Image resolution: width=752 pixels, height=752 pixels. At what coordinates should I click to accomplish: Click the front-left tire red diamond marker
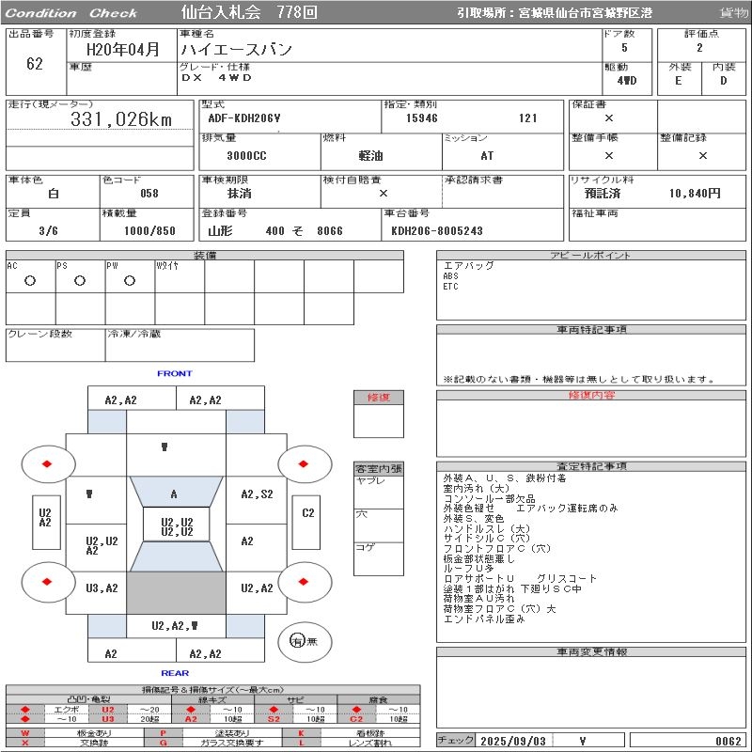tap(47, 463)
